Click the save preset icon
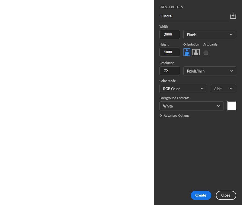 (233, 16)
